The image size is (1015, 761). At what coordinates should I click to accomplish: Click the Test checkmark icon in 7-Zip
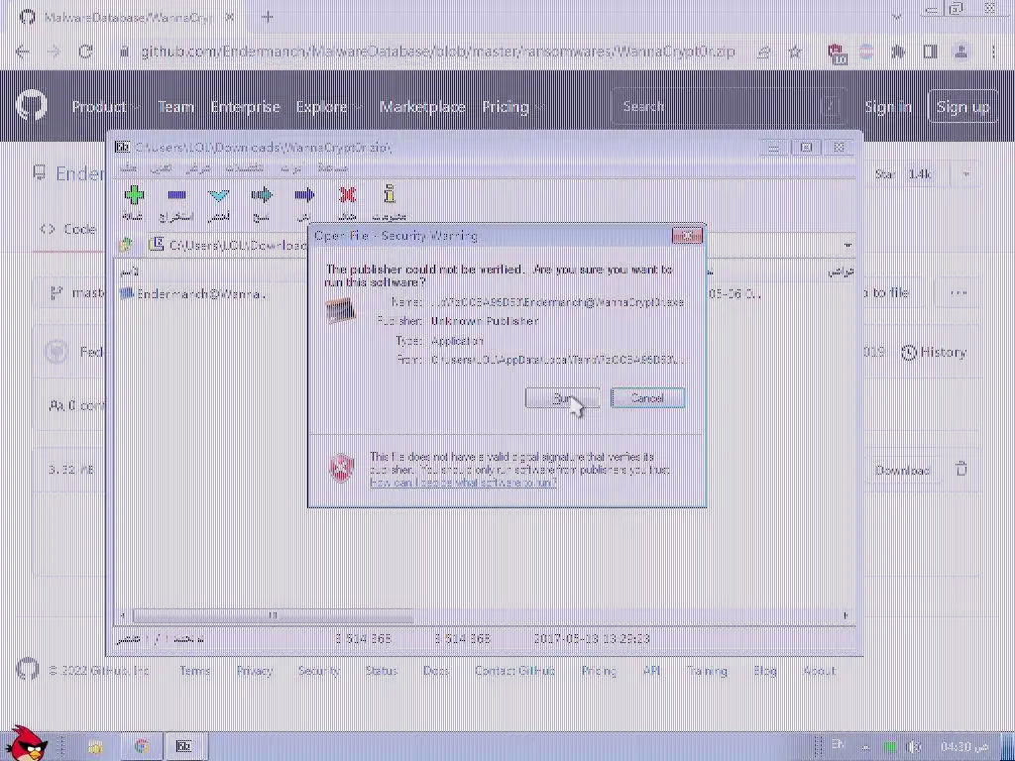point(219,195)
